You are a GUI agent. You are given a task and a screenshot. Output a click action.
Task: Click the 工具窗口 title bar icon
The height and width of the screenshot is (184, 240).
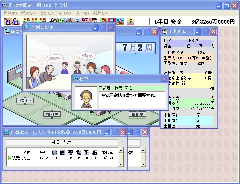click(x=164, y=31)
